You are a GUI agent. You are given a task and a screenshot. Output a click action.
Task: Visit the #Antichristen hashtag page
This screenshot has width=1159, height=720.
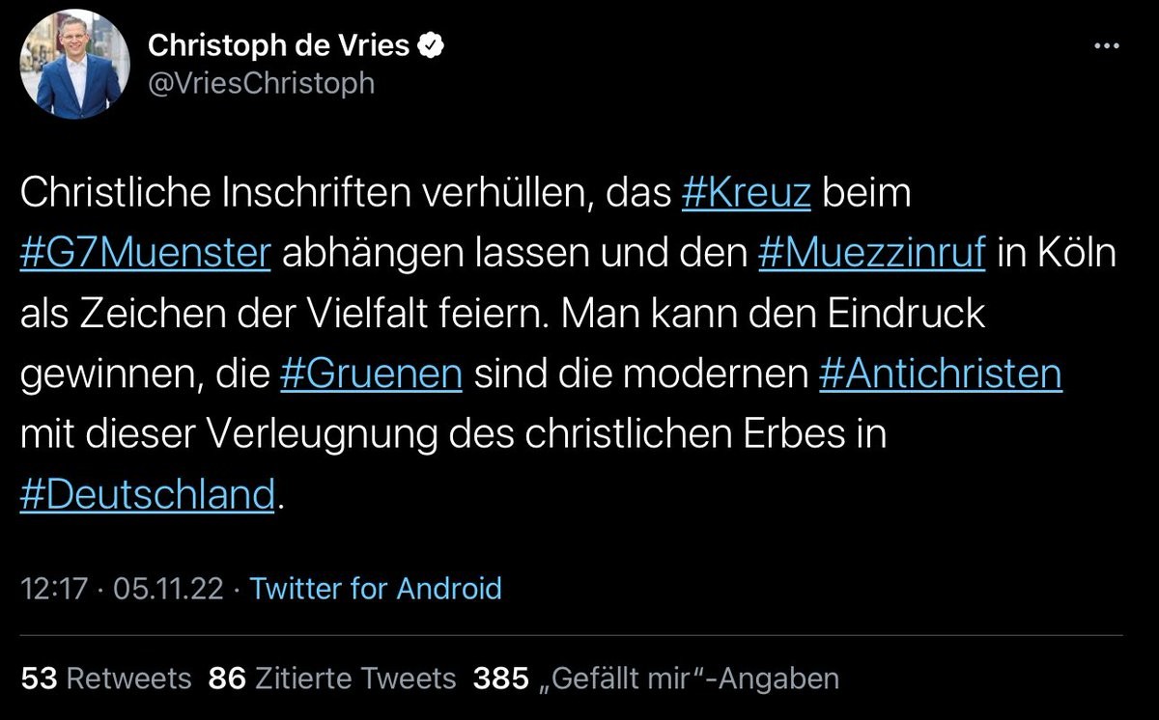click(939, 374)
